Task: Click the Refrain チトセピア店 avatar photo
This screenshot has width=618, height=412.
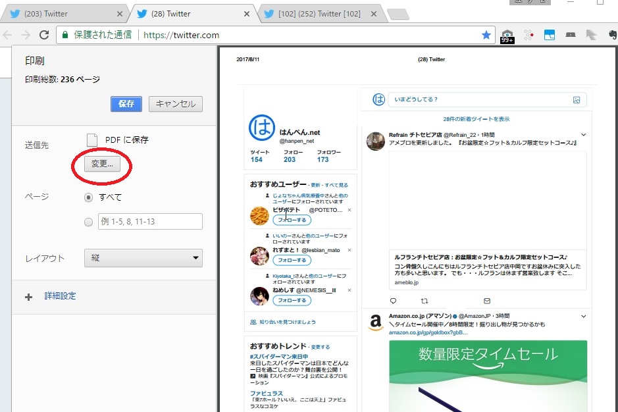Action: [x=376, y=141]
